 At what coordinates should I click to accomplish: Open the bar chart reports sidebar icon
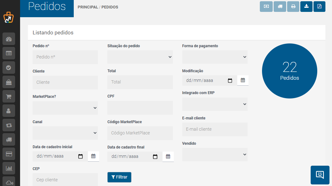9,168
